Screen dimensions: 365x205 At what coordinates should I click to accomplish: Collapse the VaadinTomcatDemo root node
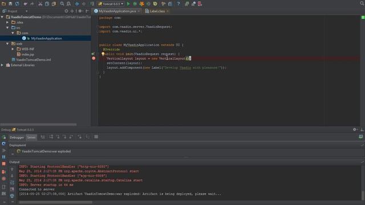(x=2, y=17)
